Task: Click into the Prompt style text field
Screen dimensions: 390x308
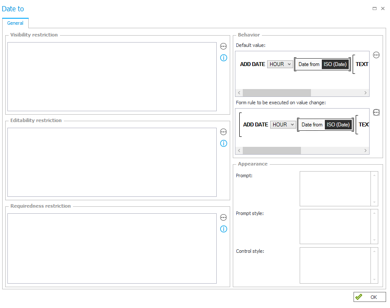Action: [x=335, y=226]
